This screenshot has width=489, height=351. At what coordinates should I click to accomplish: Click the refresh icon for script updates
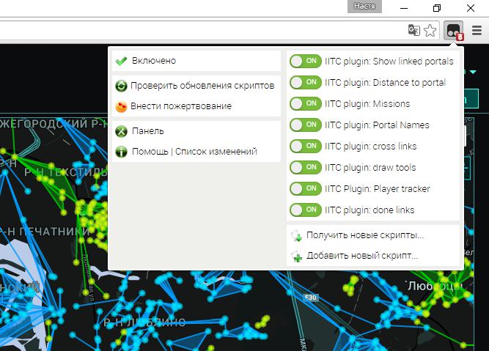pyautogui.click(x=121, y=86)
